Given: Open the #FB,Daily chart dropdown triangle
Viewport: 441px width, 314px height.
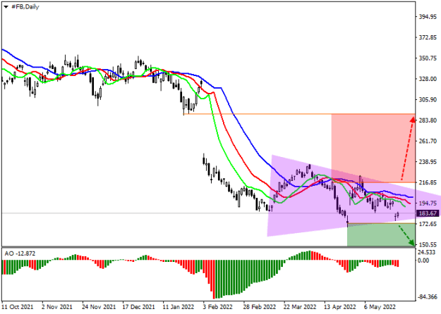Looking at the screenshot, I should click(6, 7).
